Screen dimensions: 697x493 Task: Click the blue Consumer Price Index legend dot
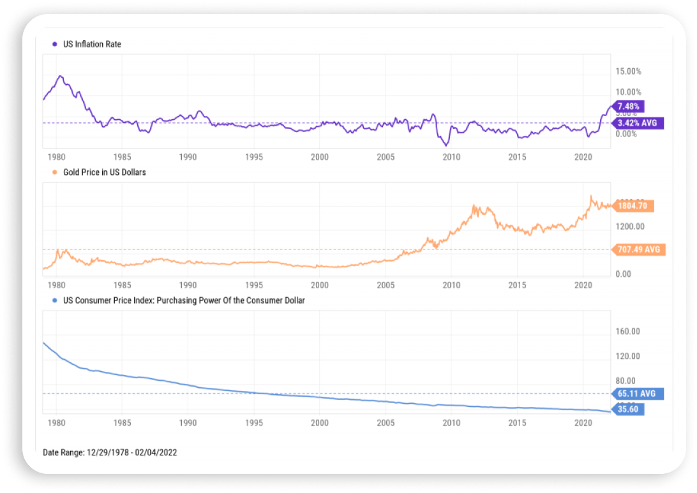(x=54, y=300)
